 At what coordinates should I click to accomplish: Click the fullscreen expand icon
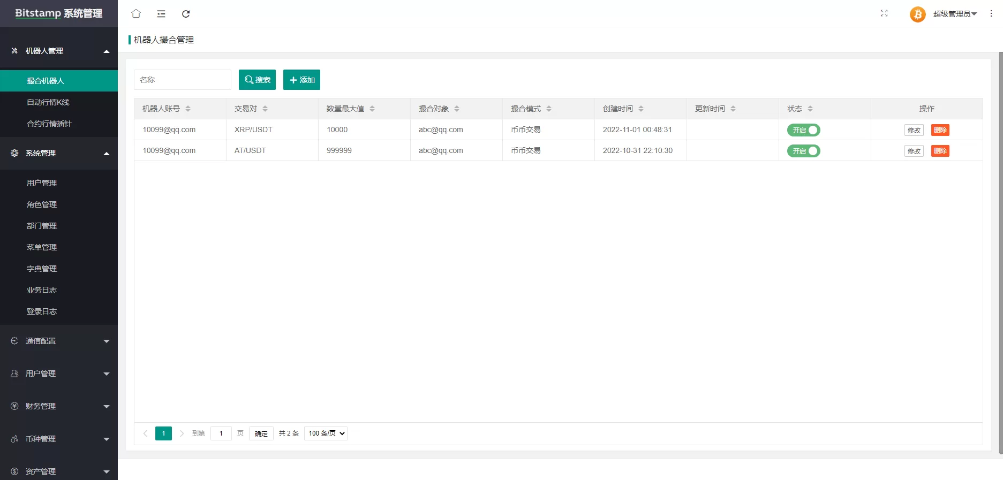(884, 13)
